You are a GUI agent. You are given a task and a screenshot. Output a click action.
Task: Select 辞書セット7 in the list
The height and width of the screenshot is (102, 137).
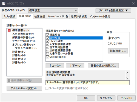pos(19,52)
